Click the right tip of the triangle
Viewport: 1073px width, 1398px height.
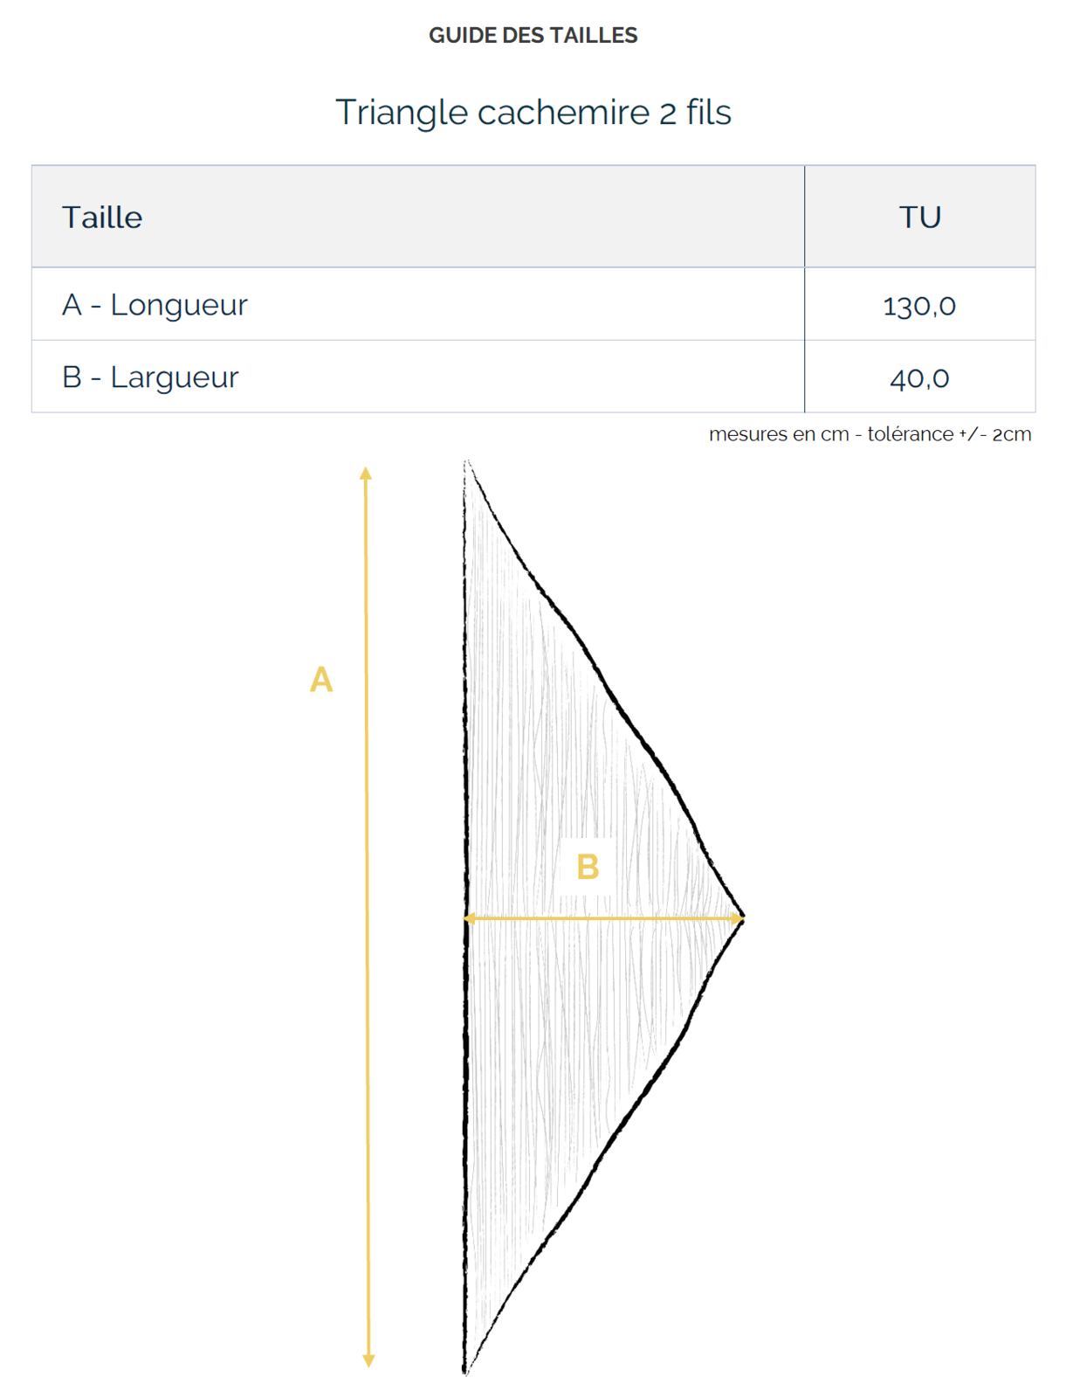coord(742,917)
